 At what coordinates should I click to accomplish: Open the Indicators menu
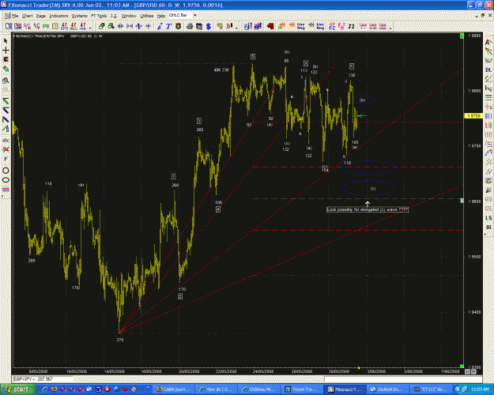(58, 16)
